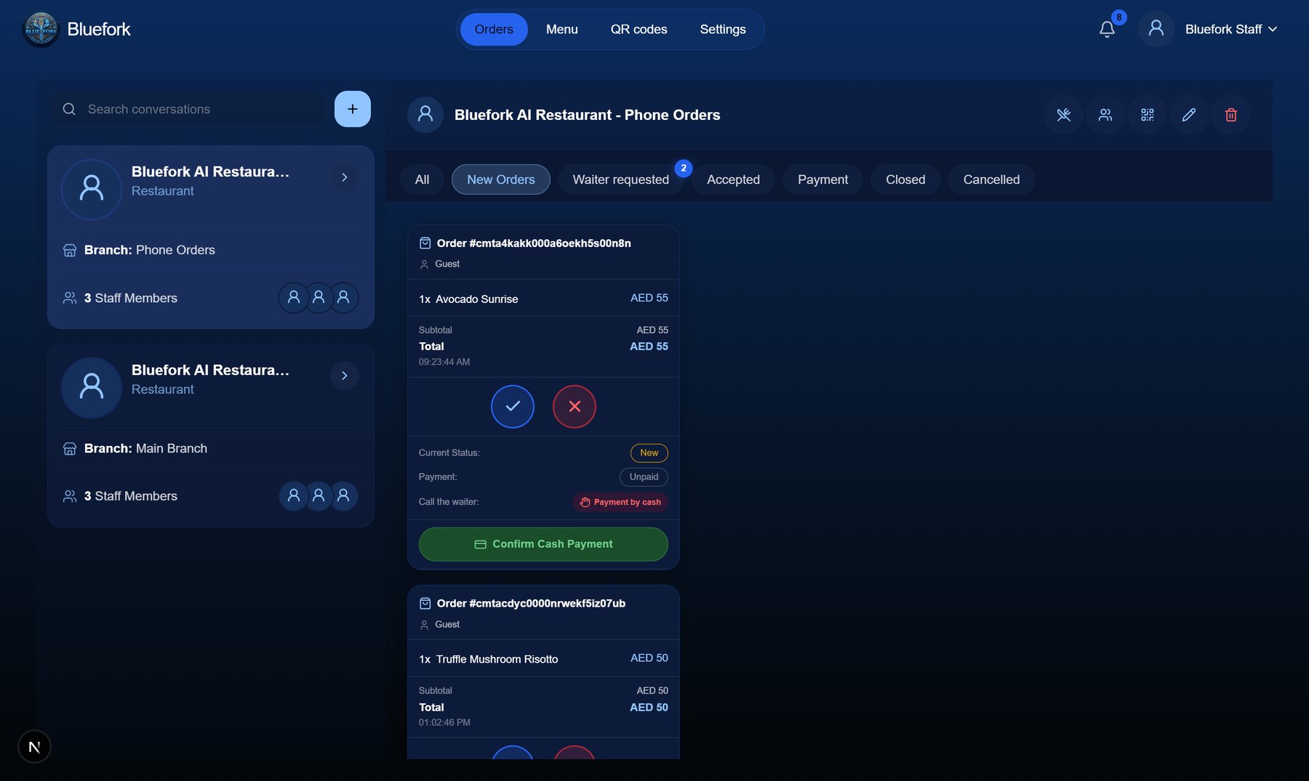Click the 09:23:44 AM timestamp

click(x=444, y=362)
